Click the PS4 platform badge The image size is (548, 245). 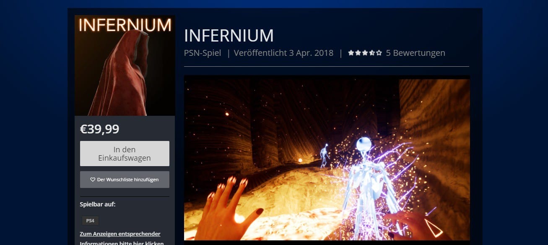tap(90, 220)
